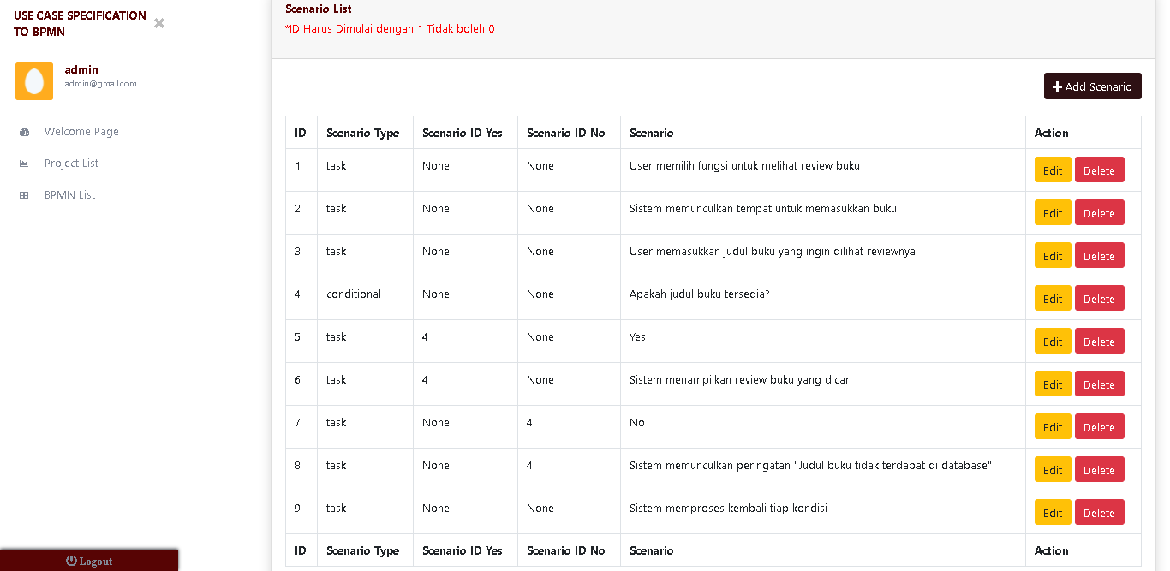Edit scenario 6 "Sistem menampilkan review buku yang dicari"
The image size is (1170, 571).
point(1053,384)
